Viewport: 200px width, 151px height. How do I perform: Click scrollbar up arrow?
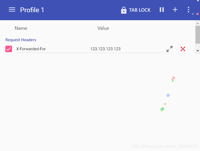point(198,23)
